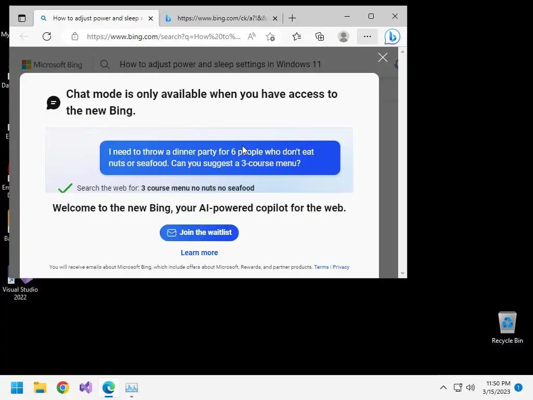The width and height of the screenshot is (533, 400).
Task: Dismiss the chat mode popup
Action: [x=383, y=57]
